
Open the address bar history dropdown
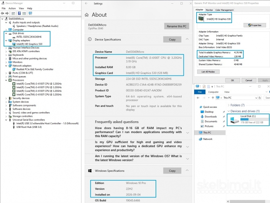click(256, 98)
